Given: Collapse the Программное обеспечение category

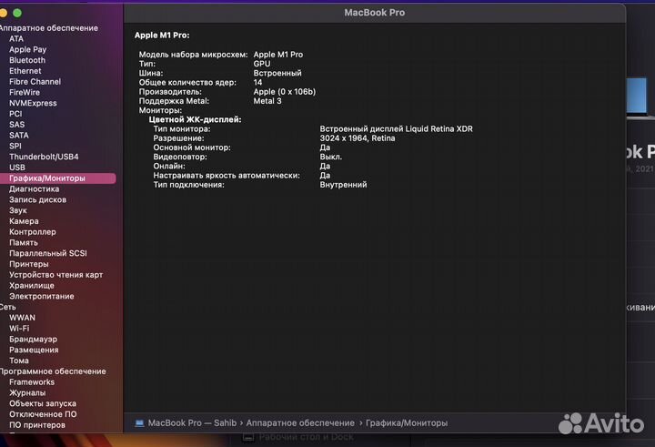Looking at the screenshot, I should click(53, 371).
